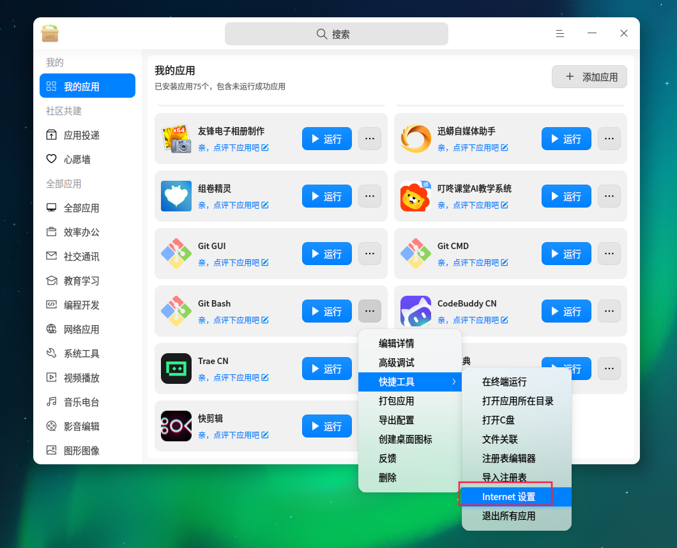Open 系统工具 category

pyautogui.click(x=87, y=353)
